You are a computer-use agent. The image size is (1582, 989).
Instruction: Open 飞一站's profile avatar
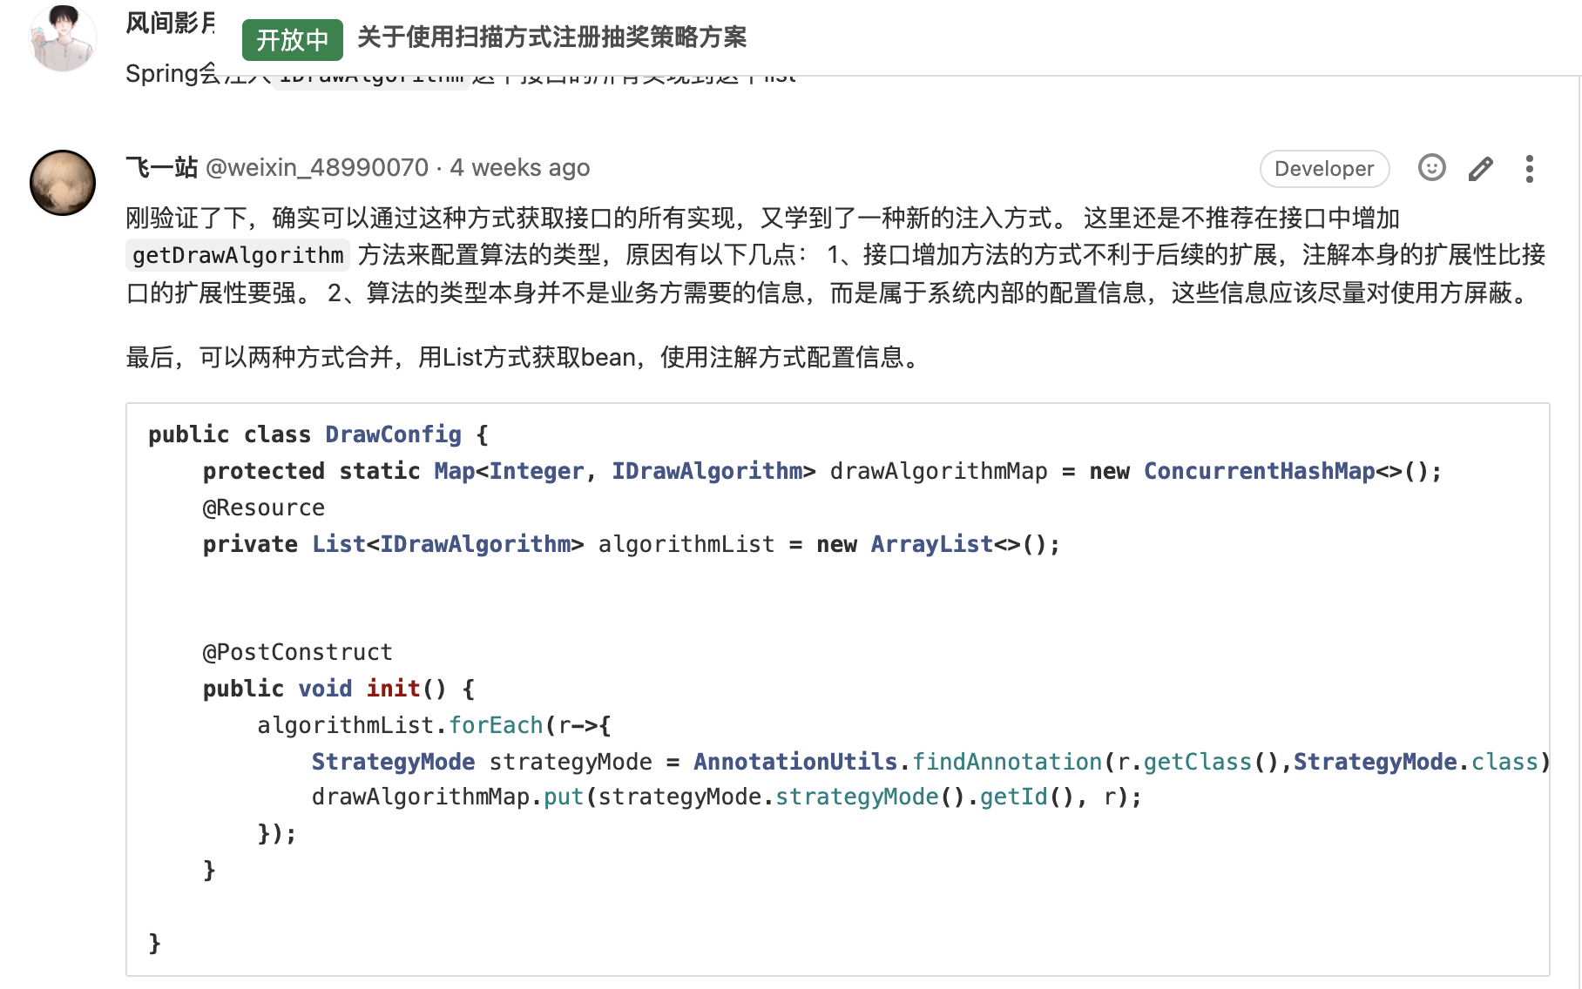[x=63, y=183]
